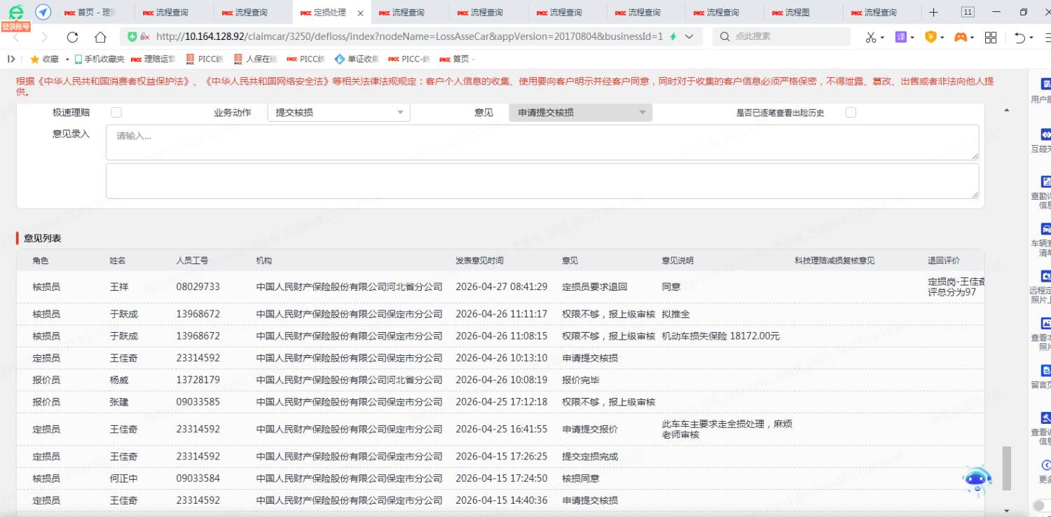Switch to the 首页 - 理 tab
Image resolution: width=1051 pixels, height=517 pixels.
coord(97,13)
